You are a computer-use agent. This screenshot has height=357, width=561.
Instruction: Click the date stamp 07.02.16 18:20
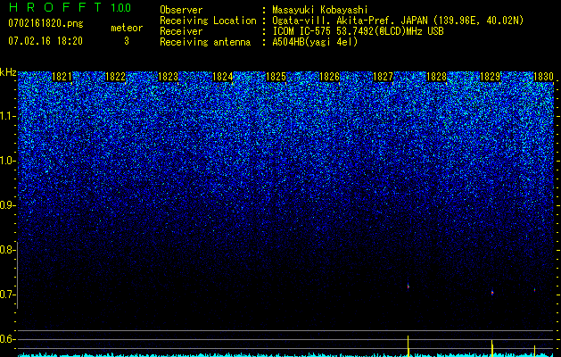45,41
